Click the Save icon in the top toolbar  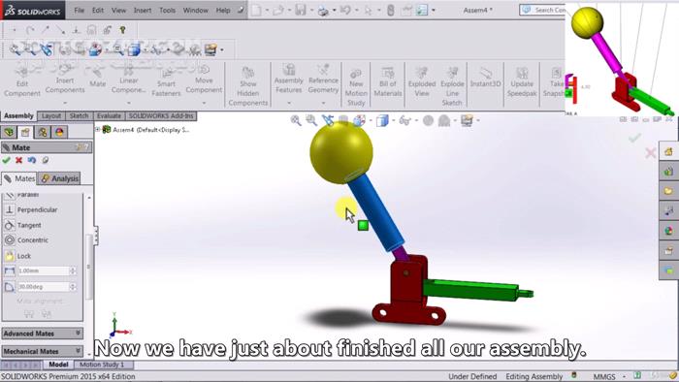pyautogui.click(x=301, y=10)
